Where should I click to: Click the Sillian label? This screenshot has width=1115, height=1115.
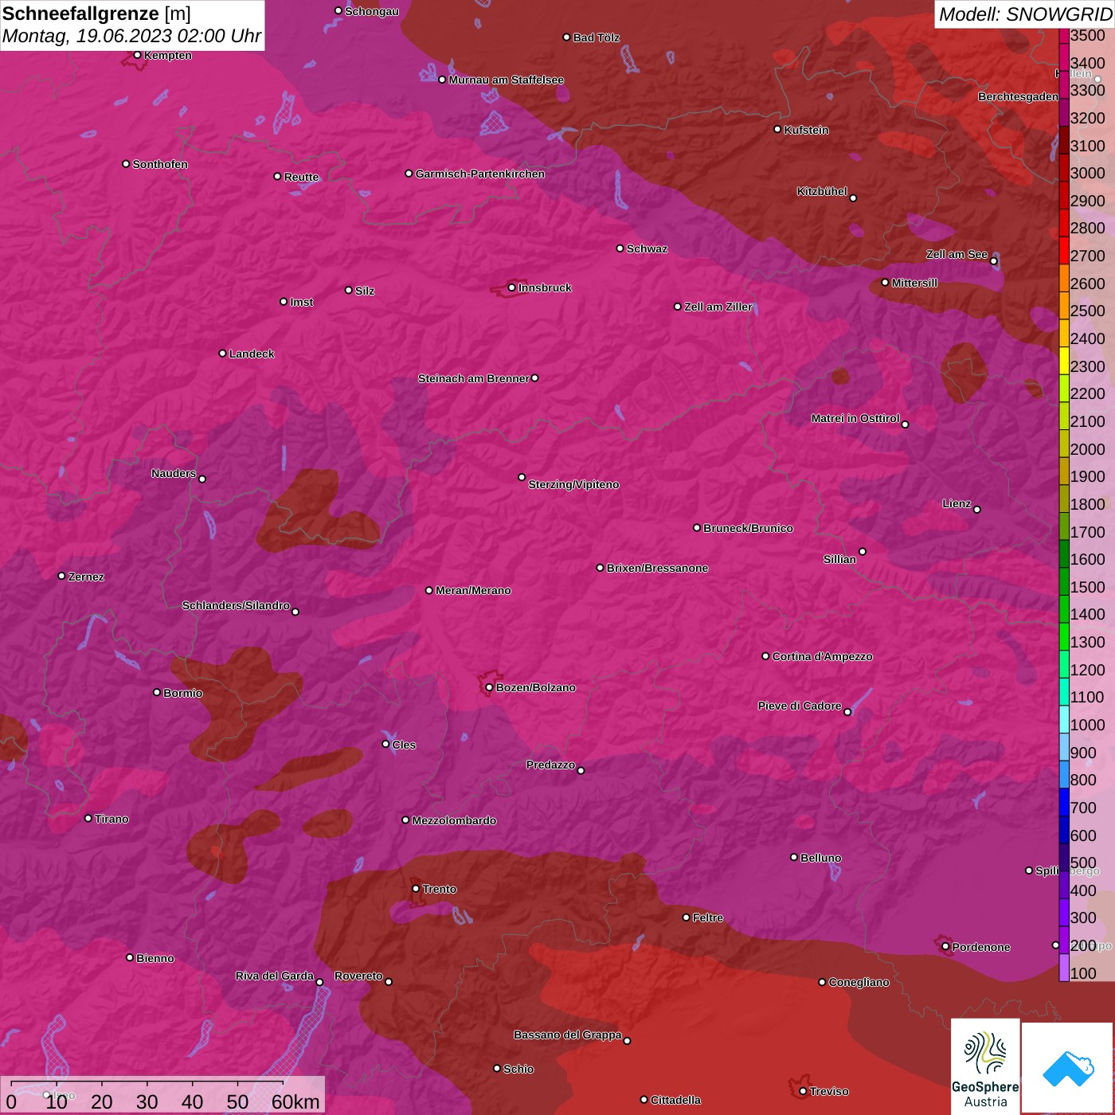point(839,559)
